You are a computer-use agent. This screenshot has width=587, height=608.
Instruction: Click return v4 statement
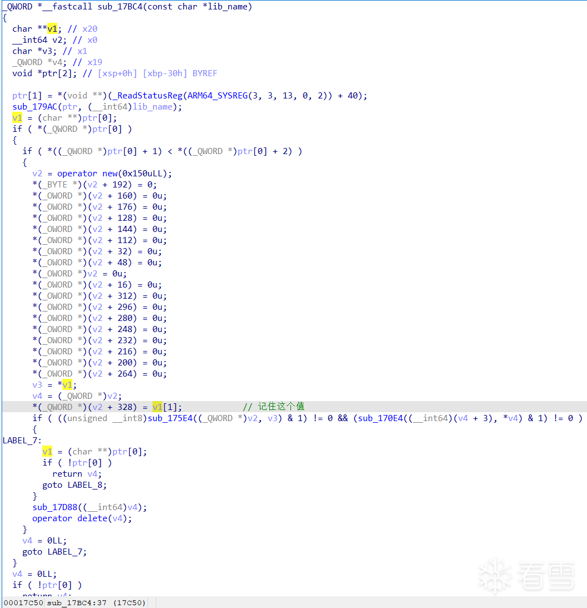tap(76, 474)
